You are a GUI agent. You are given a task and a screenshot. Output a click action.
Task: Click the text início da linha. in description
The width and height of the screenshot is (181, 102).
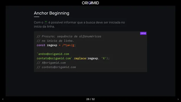(x=44, y=26)
